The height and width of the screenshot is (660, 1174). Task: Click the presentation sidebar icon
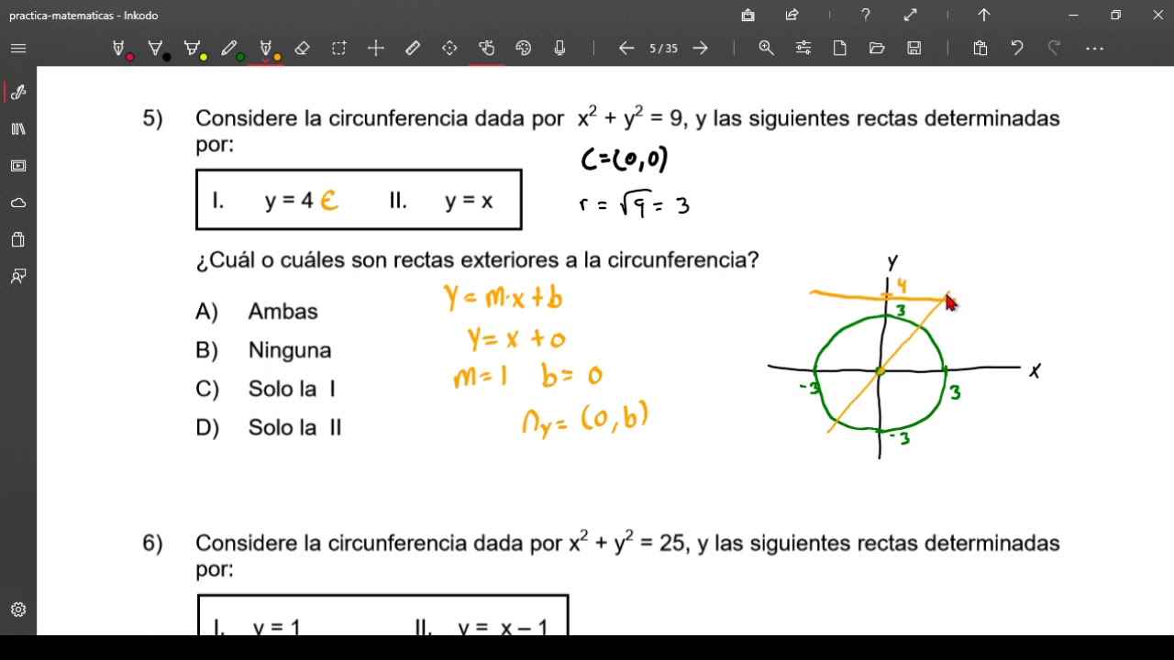tap(18, 166)
